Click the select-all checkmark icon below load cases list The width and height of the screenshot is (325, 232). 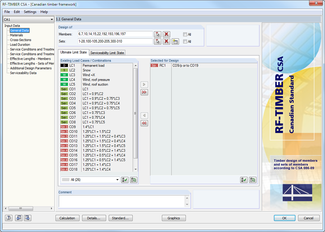(125, 180)
